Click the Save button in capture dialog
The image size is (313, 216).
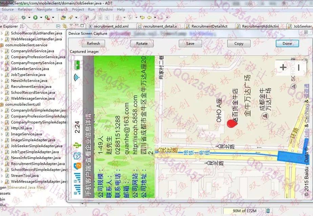tap(190, 43)
